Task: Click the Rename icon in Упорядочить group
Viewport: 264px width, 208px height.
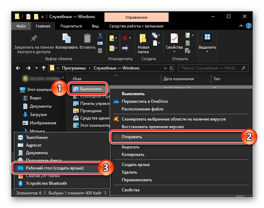Action: coord(125,48)
